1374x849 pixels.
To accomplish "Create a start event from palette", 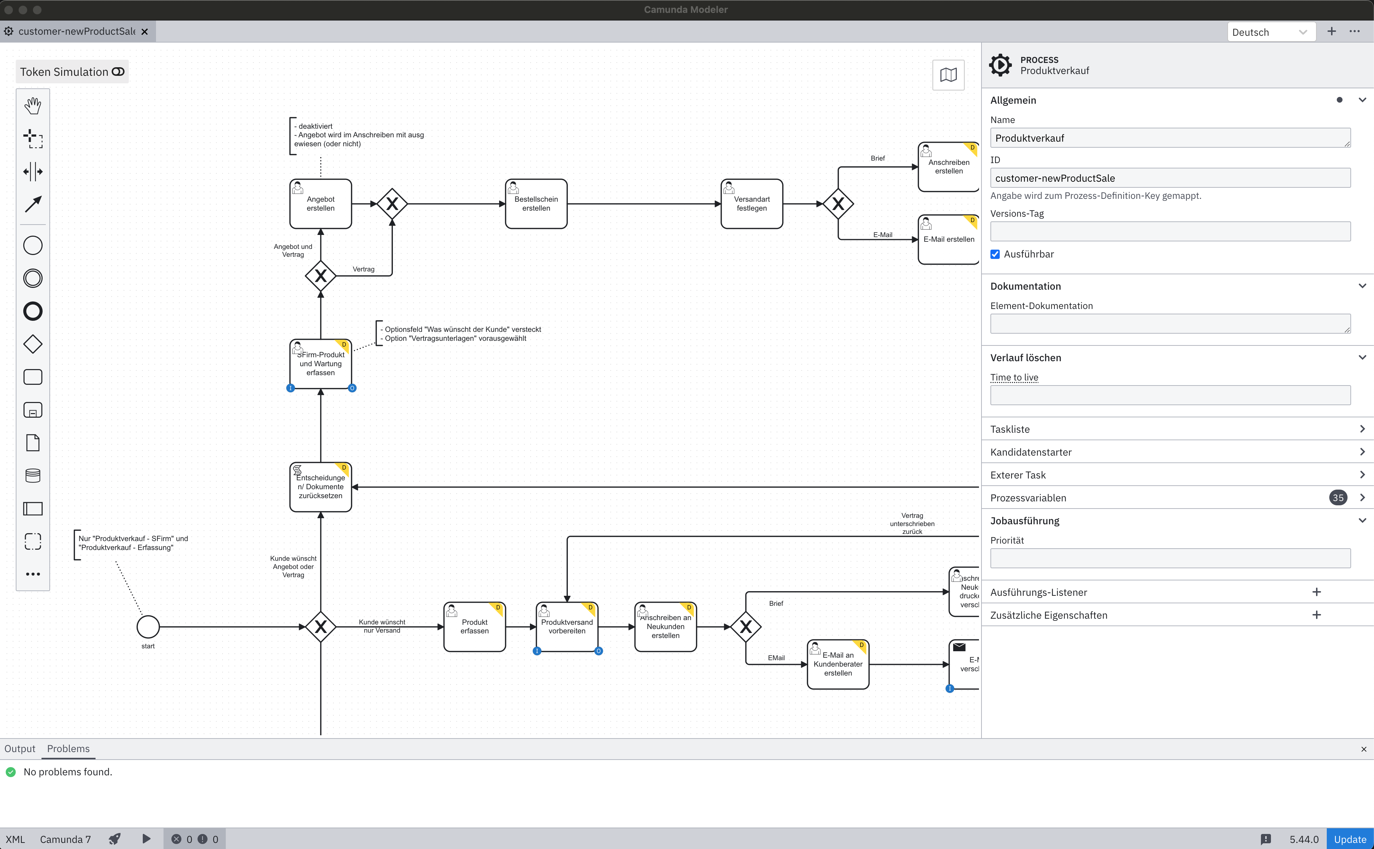I will (33, 245).
